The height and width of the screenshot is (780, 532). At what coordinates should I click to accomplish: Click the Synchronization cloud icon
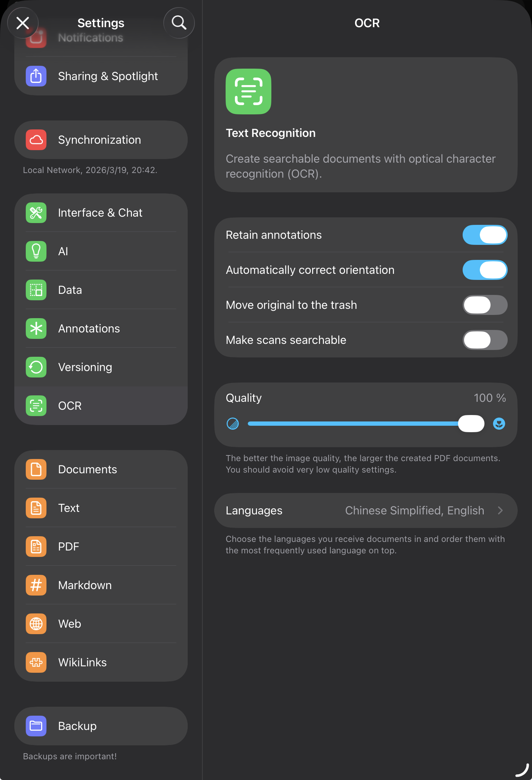(36, 140)
